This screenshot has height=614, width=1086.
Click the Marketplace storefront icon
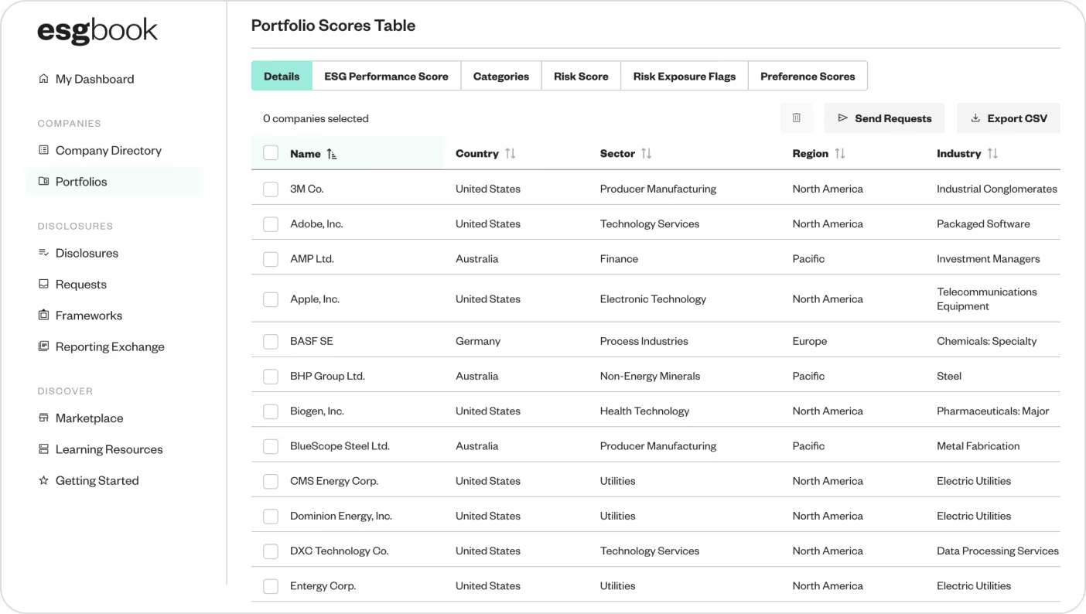coord(43,418)
